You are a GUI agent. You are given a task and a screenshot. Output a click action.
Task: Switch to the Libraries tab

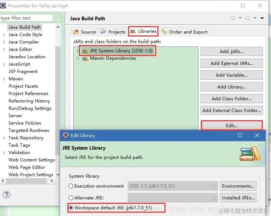pyautogui.click(x=143, y=31)
